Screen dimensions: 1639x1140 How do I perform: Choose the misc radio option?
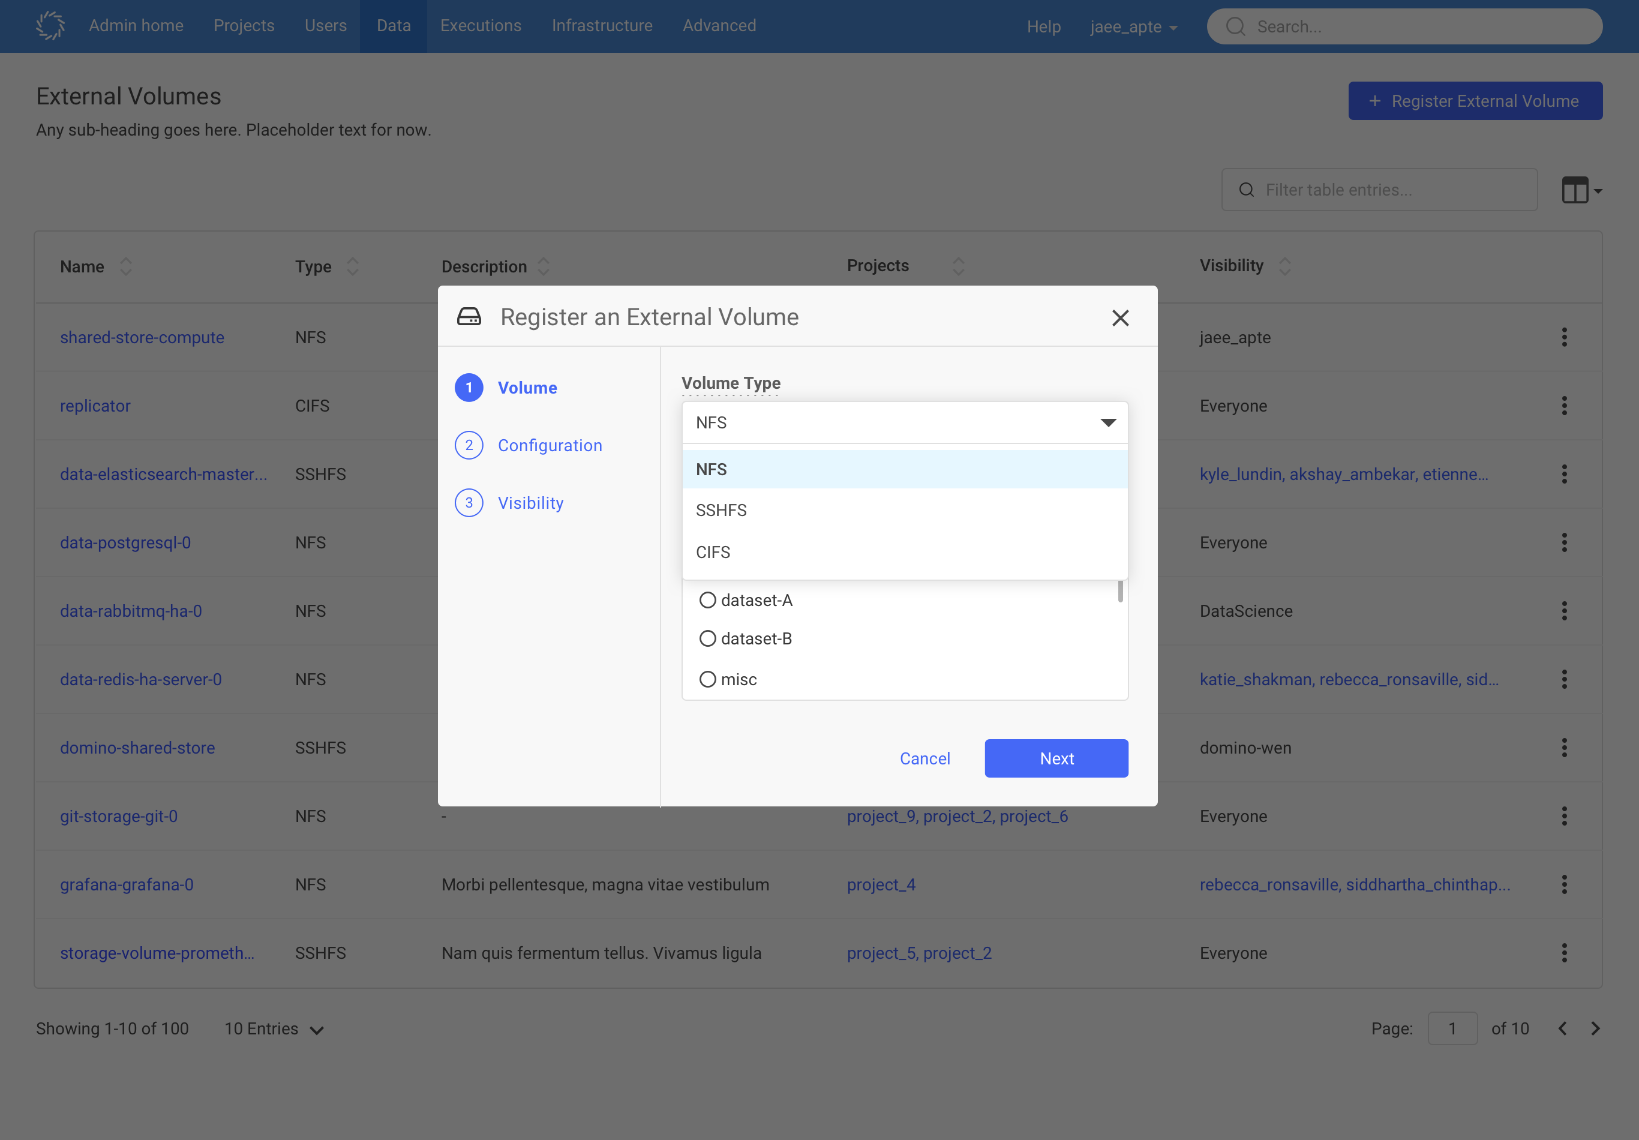pyautogui.click(x=707, y=679)
